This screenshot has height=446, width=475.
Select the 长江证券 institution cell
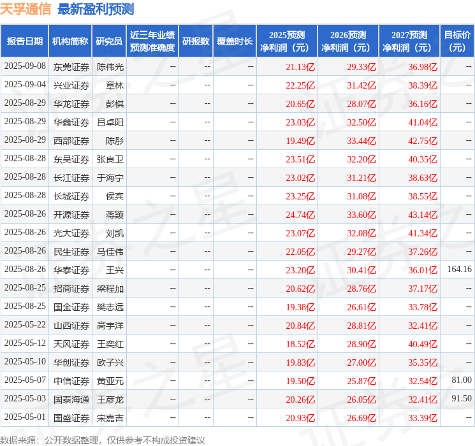(x=71, y=178)
